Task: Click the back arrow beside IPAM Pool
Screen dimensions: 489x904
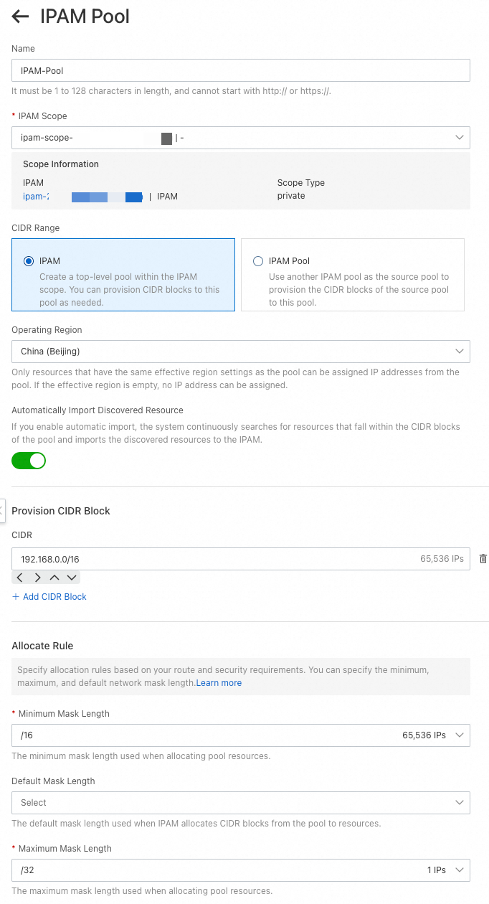Action: 20,17
